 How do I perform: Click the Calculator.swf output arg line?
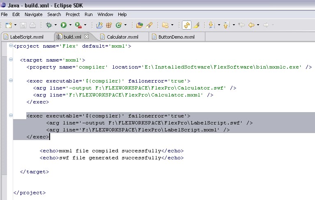coord(135,88)
